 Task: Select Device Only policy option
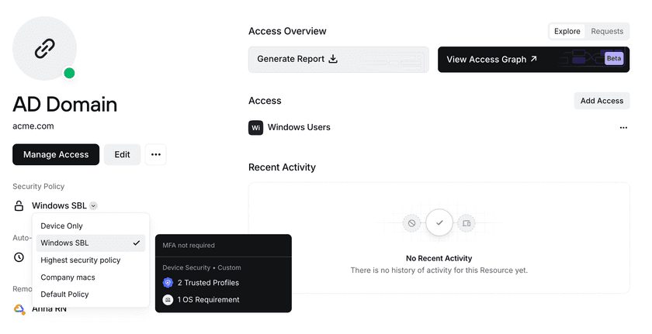pos(62,226)
